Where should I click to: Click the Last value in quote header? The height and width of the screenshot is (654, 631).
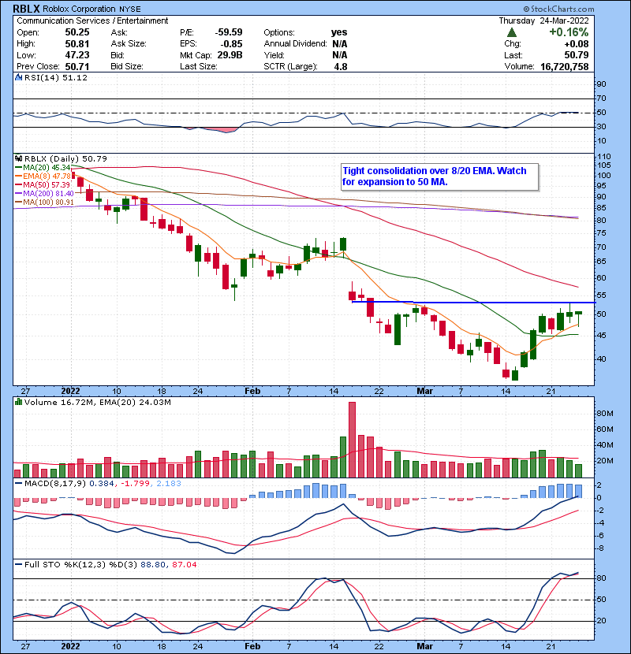(x=577, y=55)
